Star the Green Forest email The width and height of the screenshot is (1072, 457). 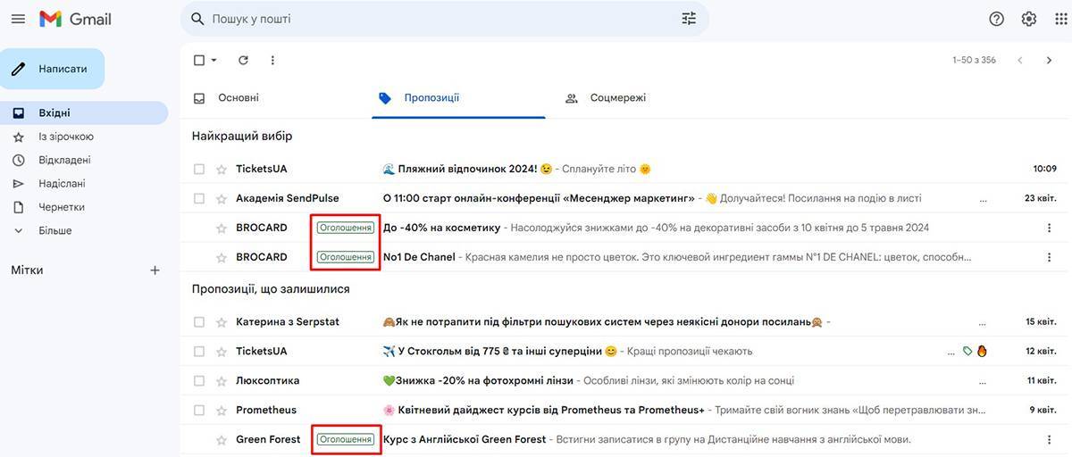222,439
